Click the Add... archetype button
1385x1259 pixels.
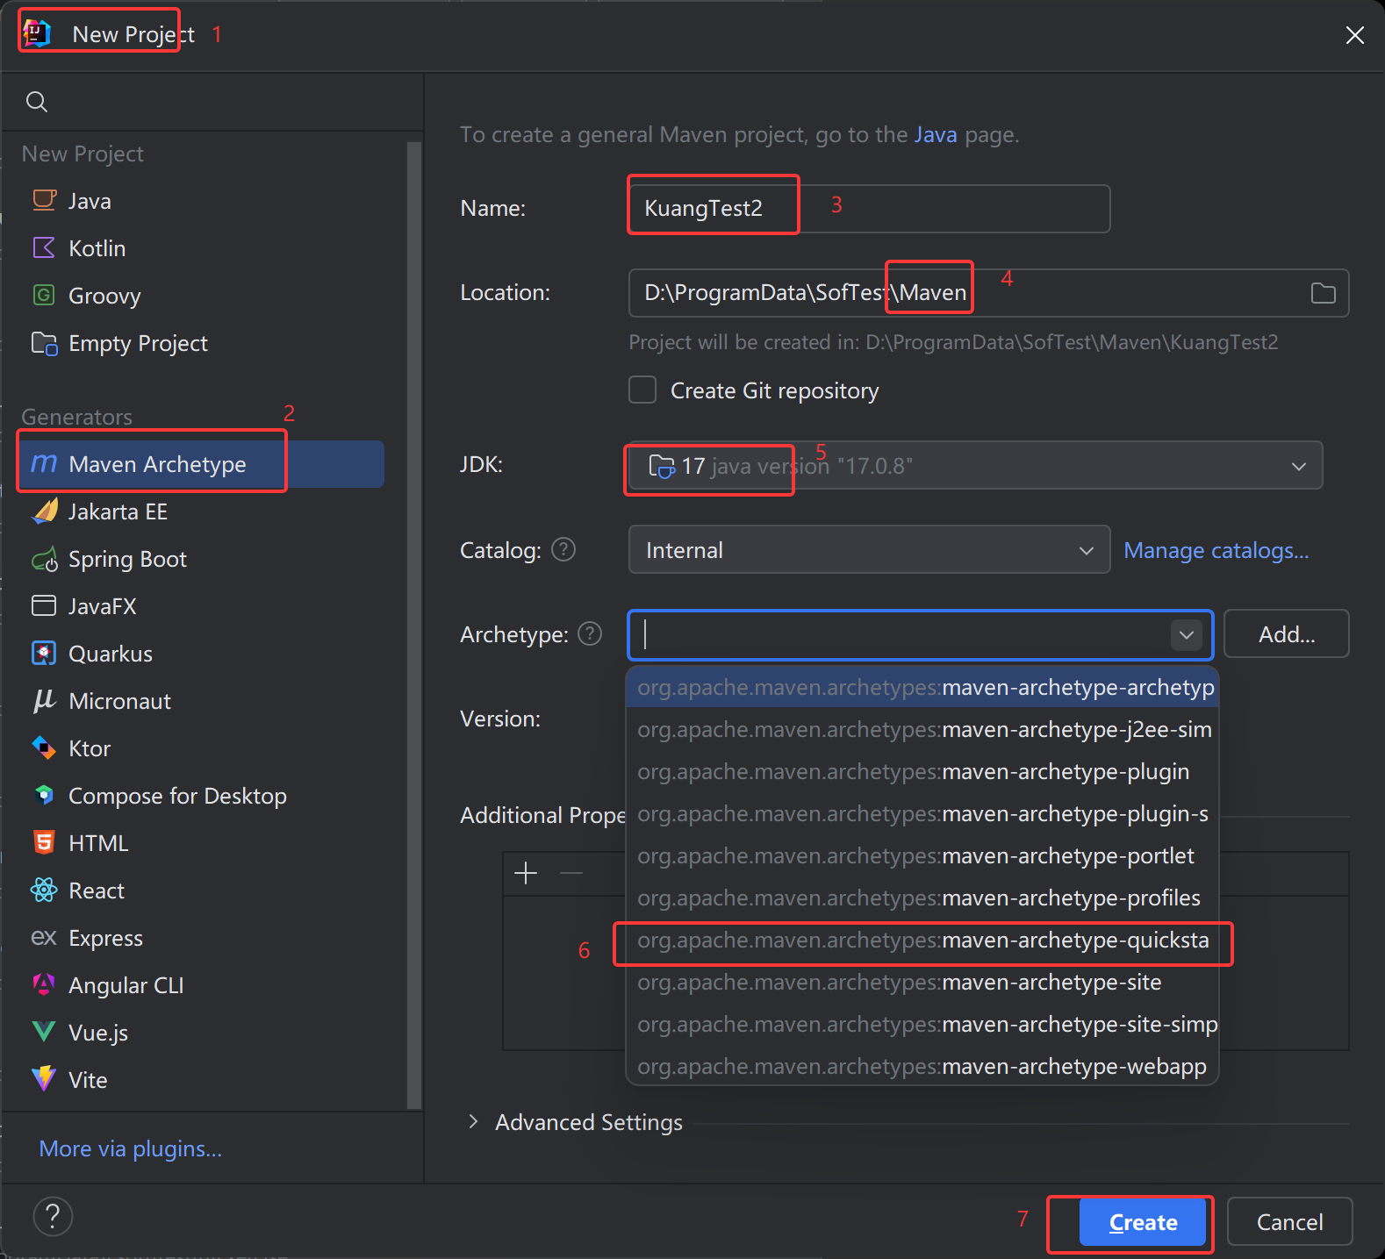(x=1286, y=633)
